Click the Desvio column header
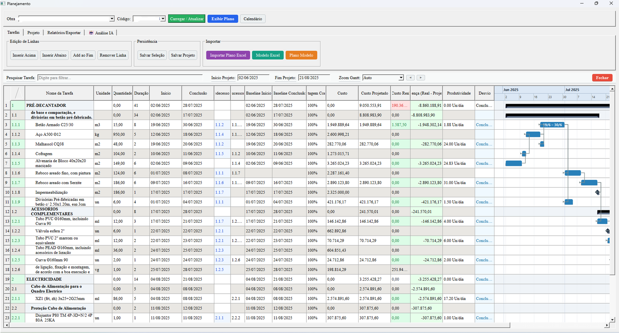This screenshot has height=333, width=619. click(x=484, y=93)
